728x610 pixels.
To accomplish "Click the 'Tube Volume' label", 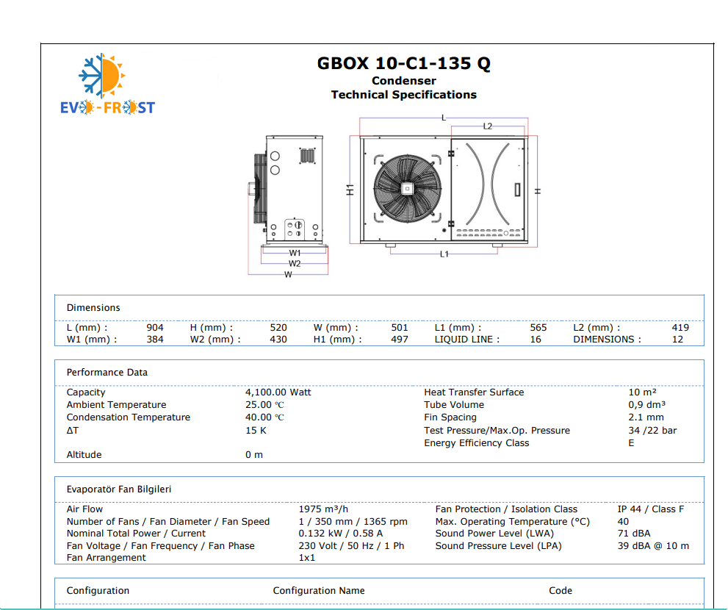I will (454, 405).
